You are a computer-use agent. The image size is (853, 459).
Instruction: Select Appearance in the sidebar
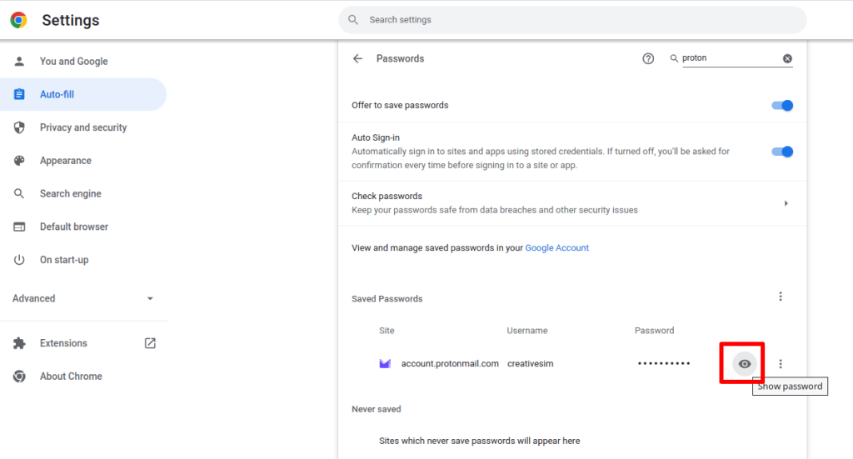coord(65,161)
